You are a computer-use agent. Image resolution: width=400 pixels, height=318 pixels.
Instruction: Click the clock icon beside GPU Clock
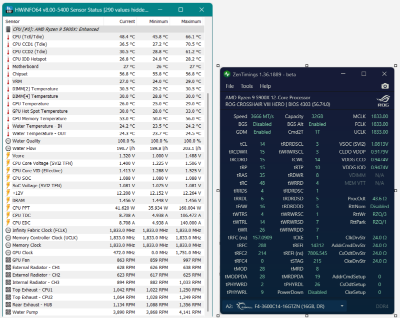[8, 253]
